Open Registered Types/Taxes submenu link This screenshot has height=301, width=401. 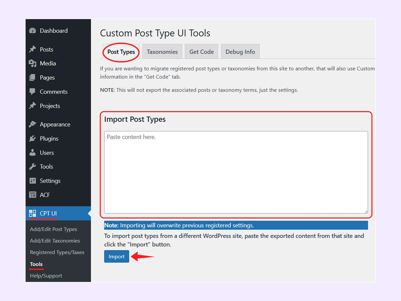tap(57, 252)
